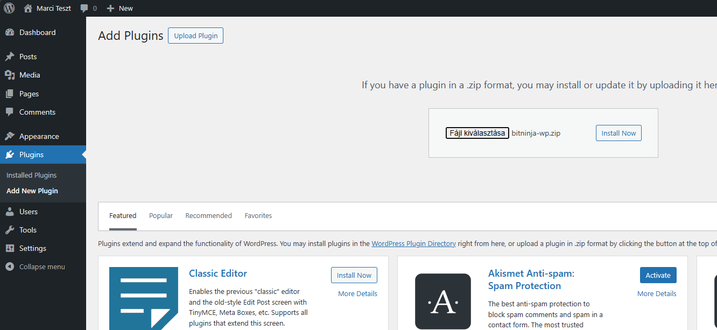Select the Posts pushpin icon in sidebar
The height and width of the screenshot is (330, 717).
point(10,56)
